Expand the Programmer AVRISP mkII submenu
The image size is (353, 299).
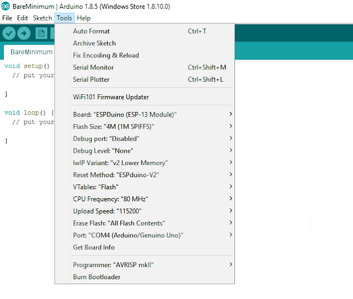coord(145,265)
